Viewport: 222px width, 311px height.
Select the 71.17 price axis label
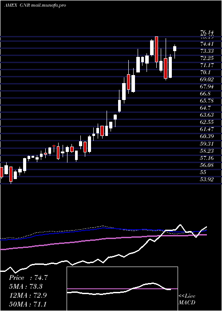[x=207, y=65]
